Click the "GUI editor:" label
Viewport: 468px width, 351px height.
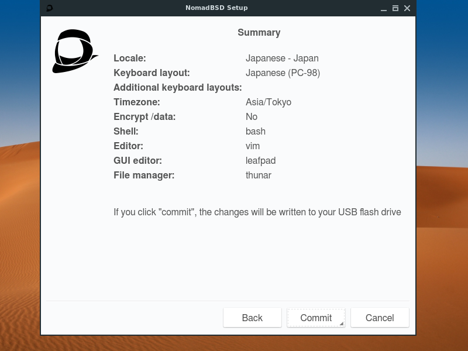click(138, 160)
